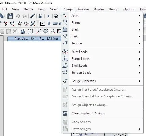Open the Joint submenu in Assign menu
This screenshot has width=146, height=136.
[102, 16]
